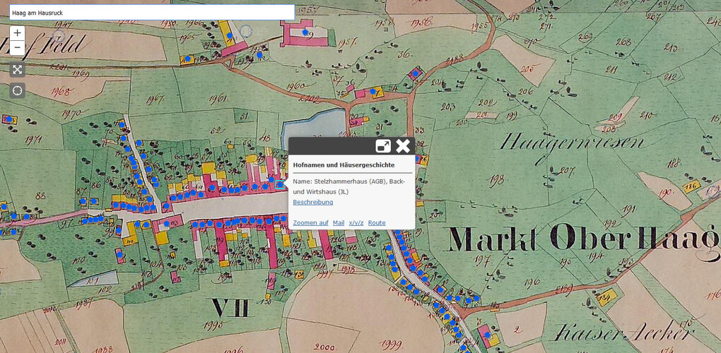Open the Route link in popup
The image size is (721, 353).
tap(377, 223)
